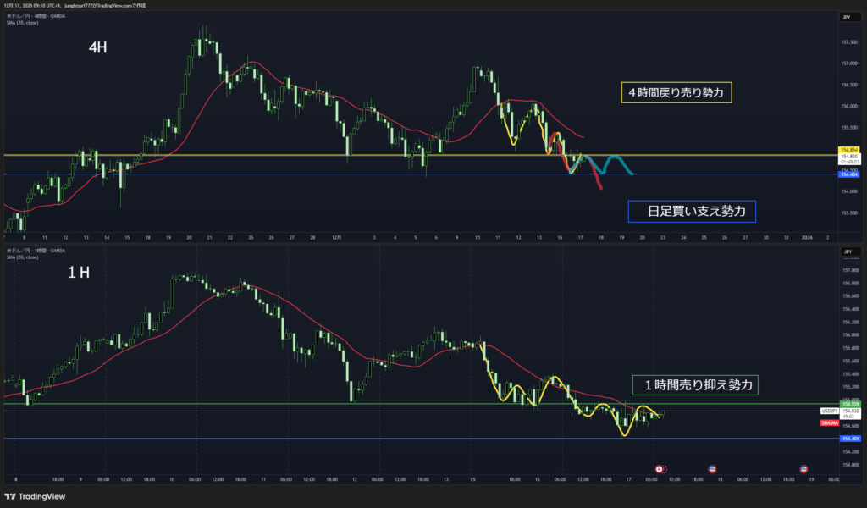
Task: Open the JPY currency selector on 4H chart
Action: 848,17
